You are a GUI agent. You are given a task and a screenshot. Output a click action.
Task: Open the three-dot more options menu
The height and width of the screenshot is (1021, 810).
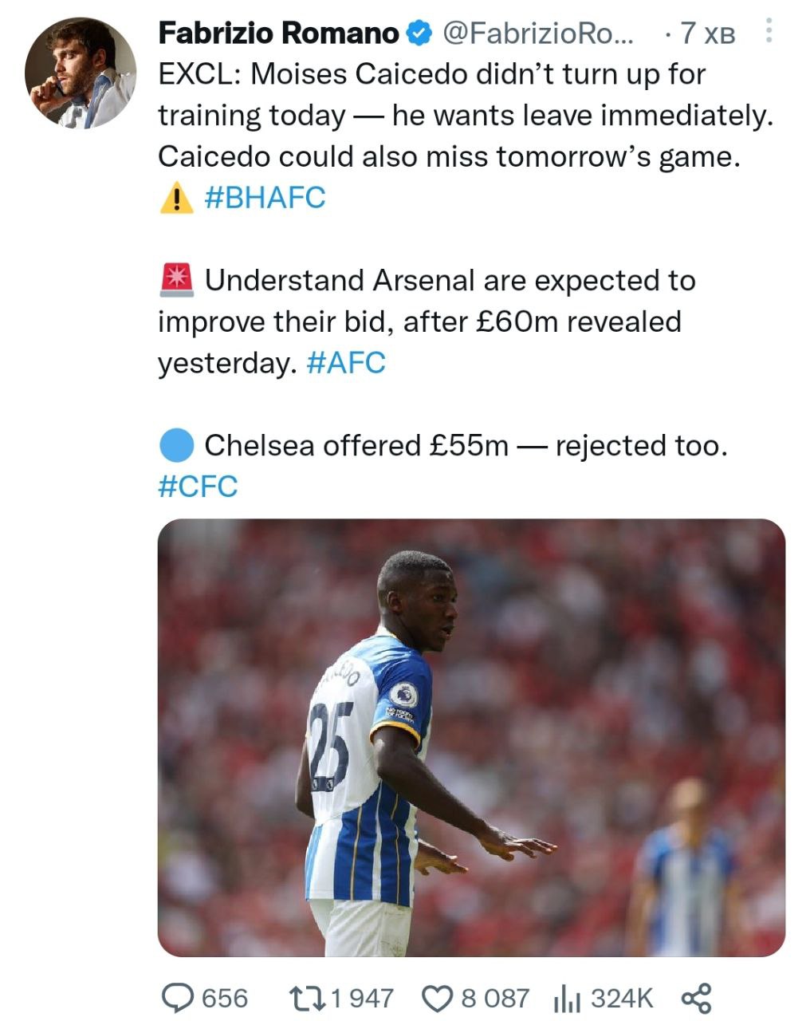coord(769,31)
